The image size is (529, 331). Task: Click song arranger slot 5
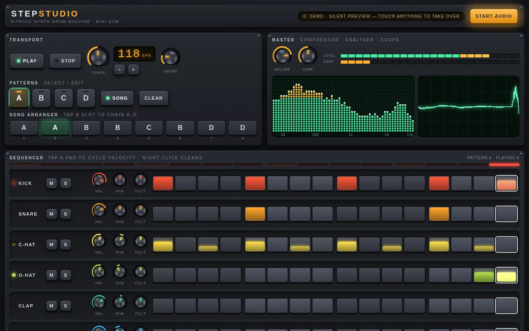point(149,128)
